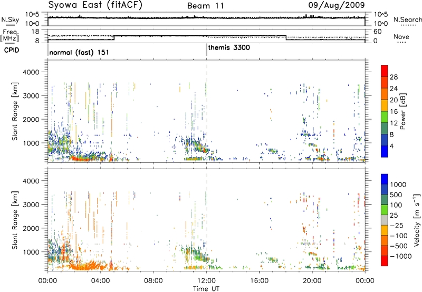422x292 pixels.
Task: Click the dark blue top of velocity colorbar
Action: 385,179
